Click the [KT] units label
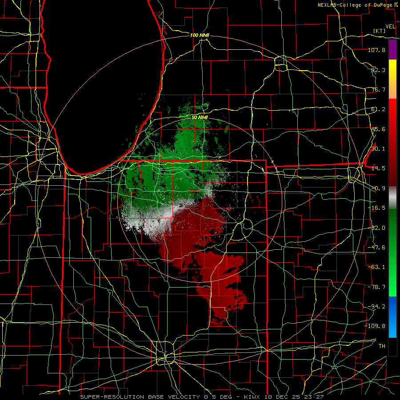The height and width of the screenshot is (400, 400). click(380, 31)
